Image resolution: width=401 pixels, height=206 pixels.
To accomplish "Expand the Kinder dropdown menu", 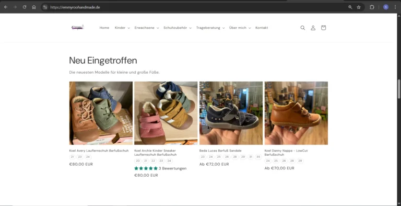I will click(122, 28).
